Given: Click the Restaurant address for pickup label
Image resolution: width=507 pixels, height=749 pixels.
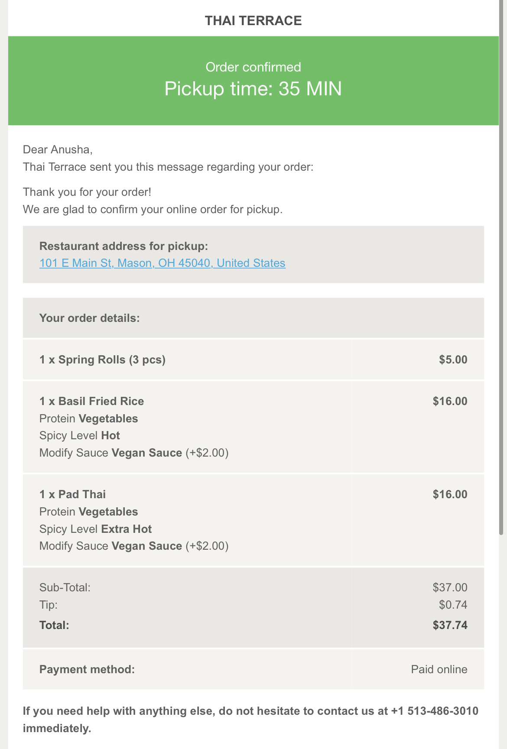Looking at the screenshot, I should coord(123,246).
